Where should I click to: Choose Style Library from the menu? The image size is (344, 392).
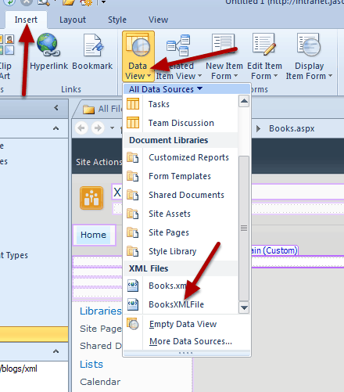pyautogui.click(x=181, y=251)
